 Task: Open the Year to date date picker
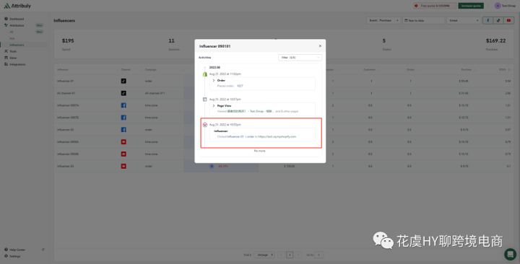423,20
